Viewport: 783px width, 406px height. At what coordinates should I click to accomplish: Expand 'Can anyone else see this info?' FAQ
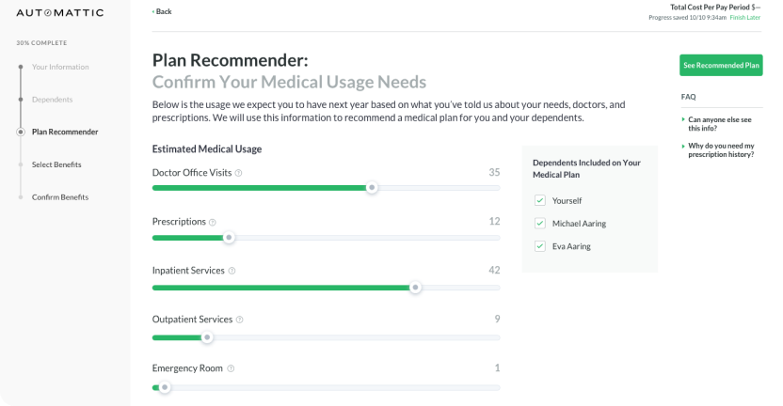pos(720,123)
